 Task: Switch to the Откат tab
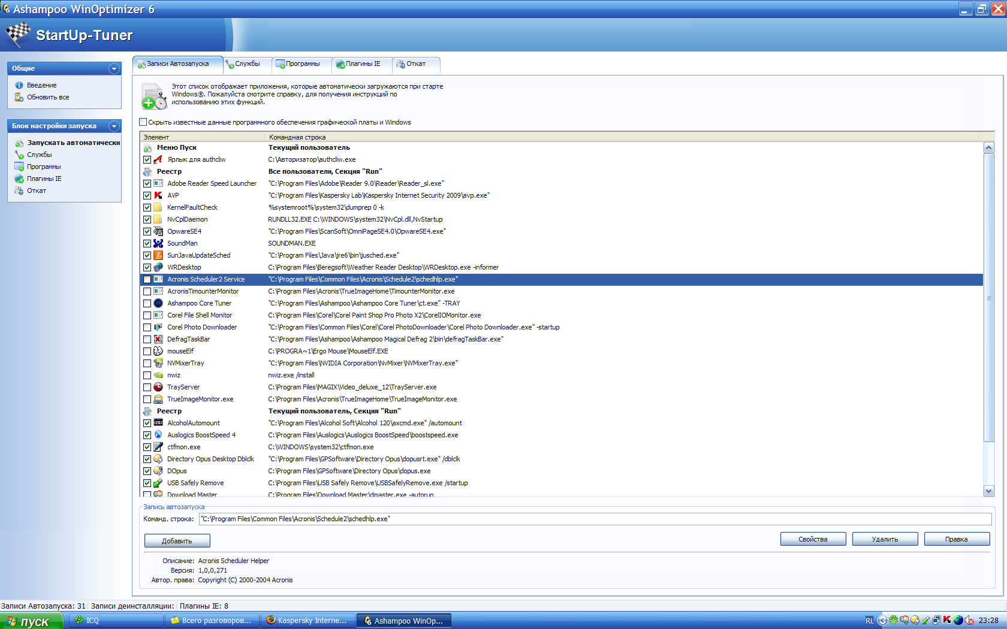[416, 63]
